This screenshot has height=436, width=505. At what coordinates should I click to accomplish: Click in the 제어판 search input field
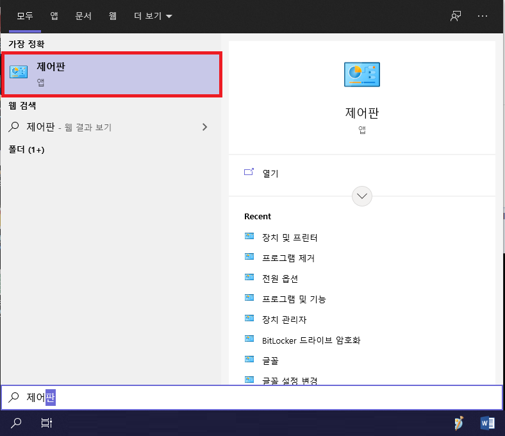coord(252,398)
